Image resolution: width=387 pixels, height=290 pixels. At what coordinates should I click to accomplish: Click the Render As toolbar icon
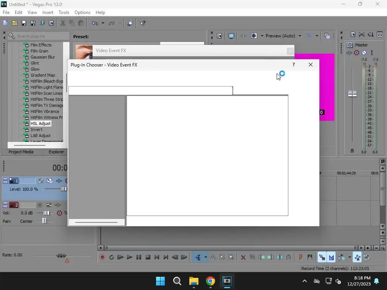coord(42,23)
